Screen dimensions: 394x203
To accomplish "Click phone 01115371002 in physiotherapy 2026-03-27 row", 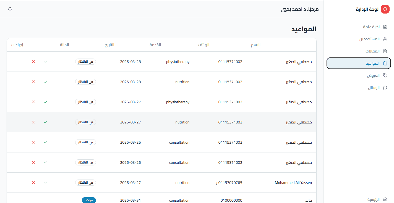I will click(x=230, y=102).
